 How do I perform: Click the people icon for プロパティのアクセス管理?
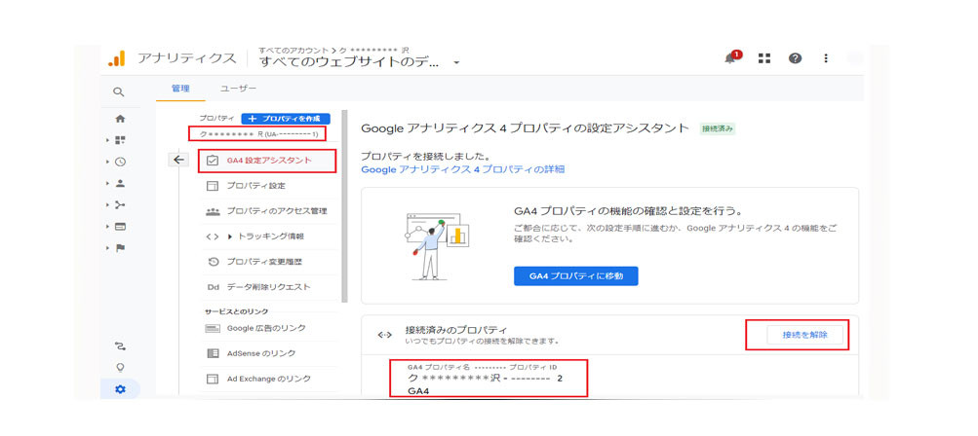point(212,211)
